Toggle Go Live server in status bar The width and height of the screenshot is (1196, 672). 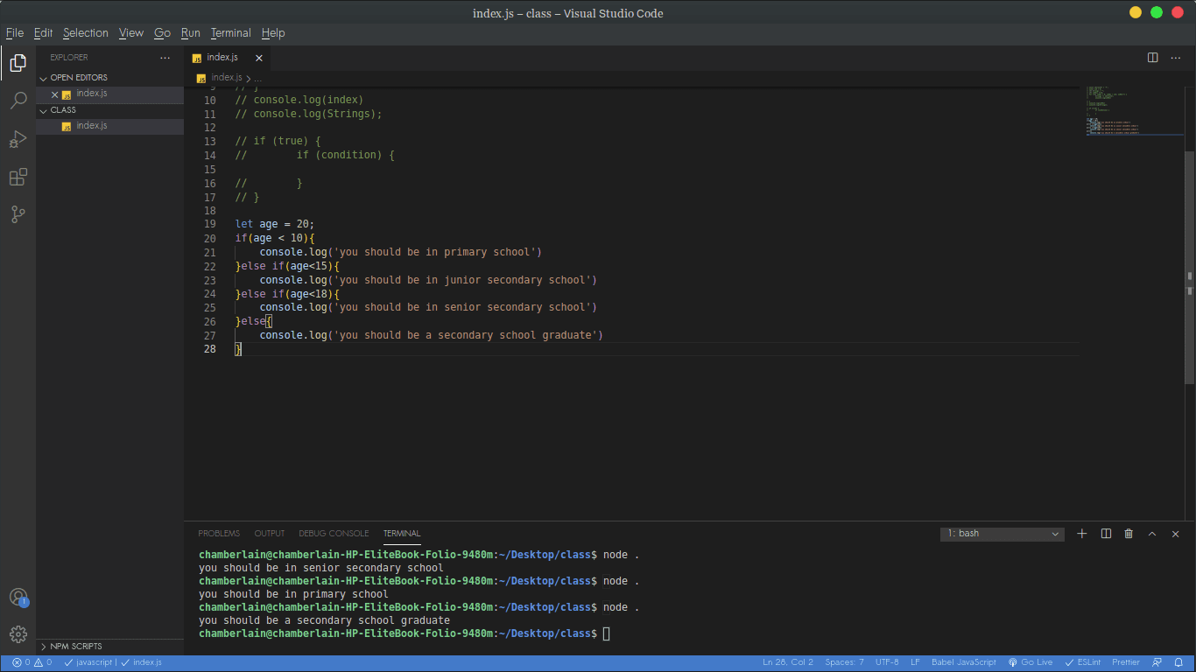tap(1031, 662)
